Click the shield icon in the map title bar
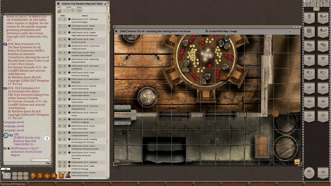 point(207,31)
